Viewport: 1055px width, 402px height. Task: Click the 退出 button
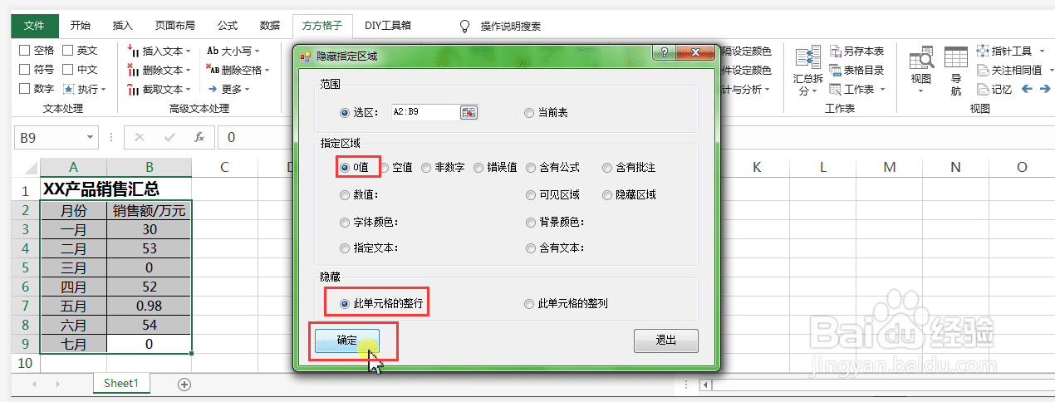pyautogui.click(x=665, y=341)
